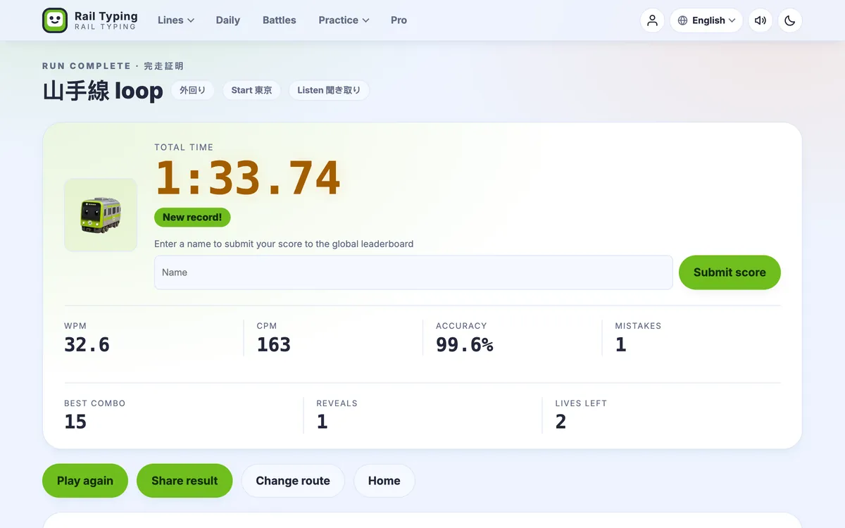Share result of this run

click(x=184, y=481)
